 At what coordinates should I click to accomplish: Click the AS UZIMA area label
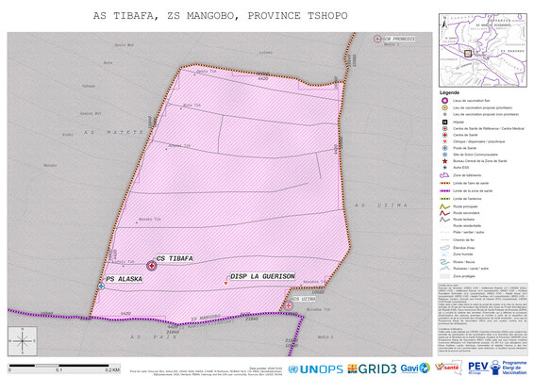(x=381, y=205)
